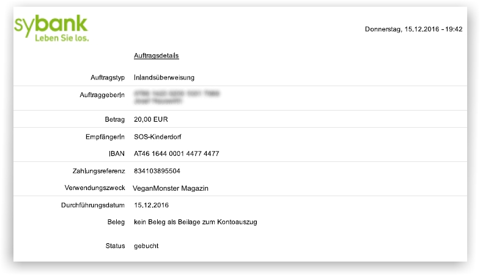The width and height of the screenshot is (480, 275).
Task: Select the IBAN number AT46 1644 0001 4477 4477
Action: [176, 153]
